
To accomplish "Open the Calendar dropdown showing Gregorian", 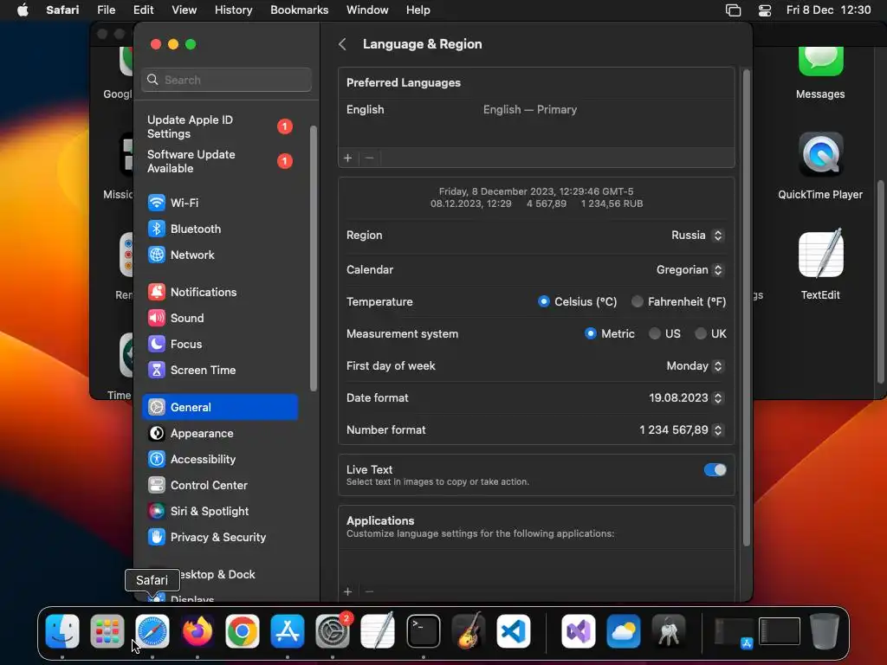I will tap(690, 270).
